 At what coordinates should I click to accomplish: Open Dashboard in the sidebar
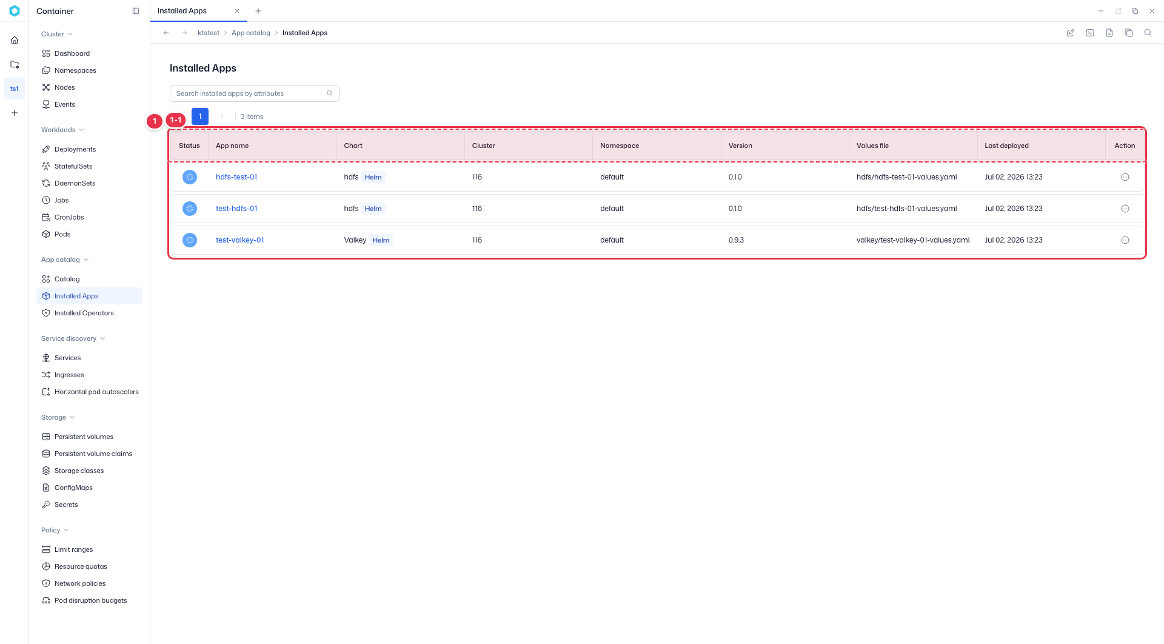(90, 53)
